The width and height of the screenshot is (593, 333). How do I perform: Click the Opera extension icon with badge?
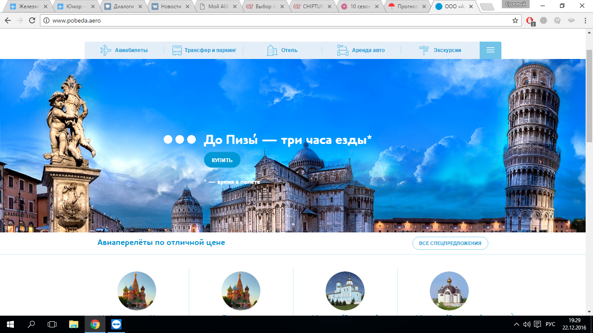pos(530,21)
